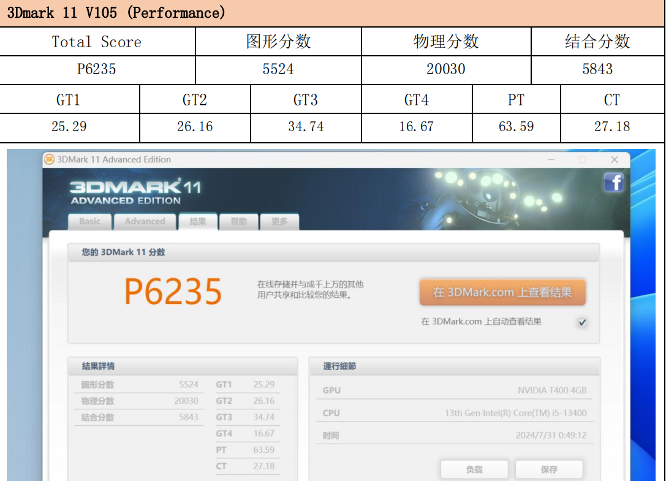
Task: Select the NVIDIA T400 4GB GPU entry
Action: coord(551,390)
